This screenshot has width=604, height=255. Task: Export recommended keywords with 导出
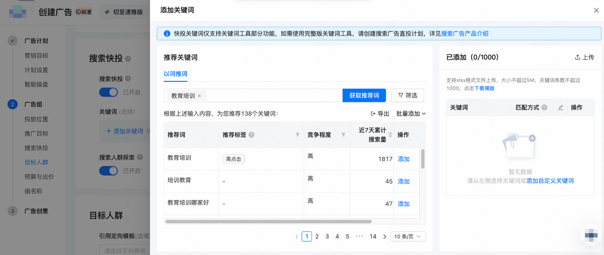[380, 114]
